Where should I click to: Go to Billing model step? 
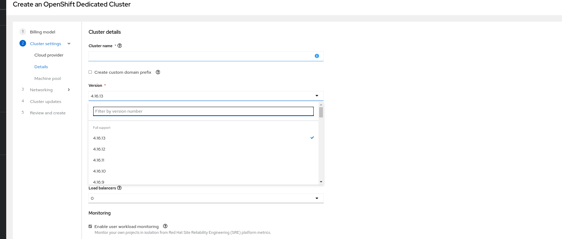tap(42, 32)
